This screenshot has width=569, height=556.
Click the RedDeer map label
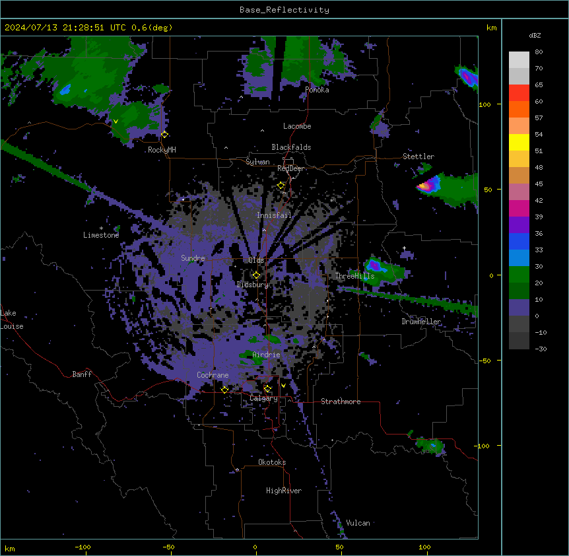290,168
